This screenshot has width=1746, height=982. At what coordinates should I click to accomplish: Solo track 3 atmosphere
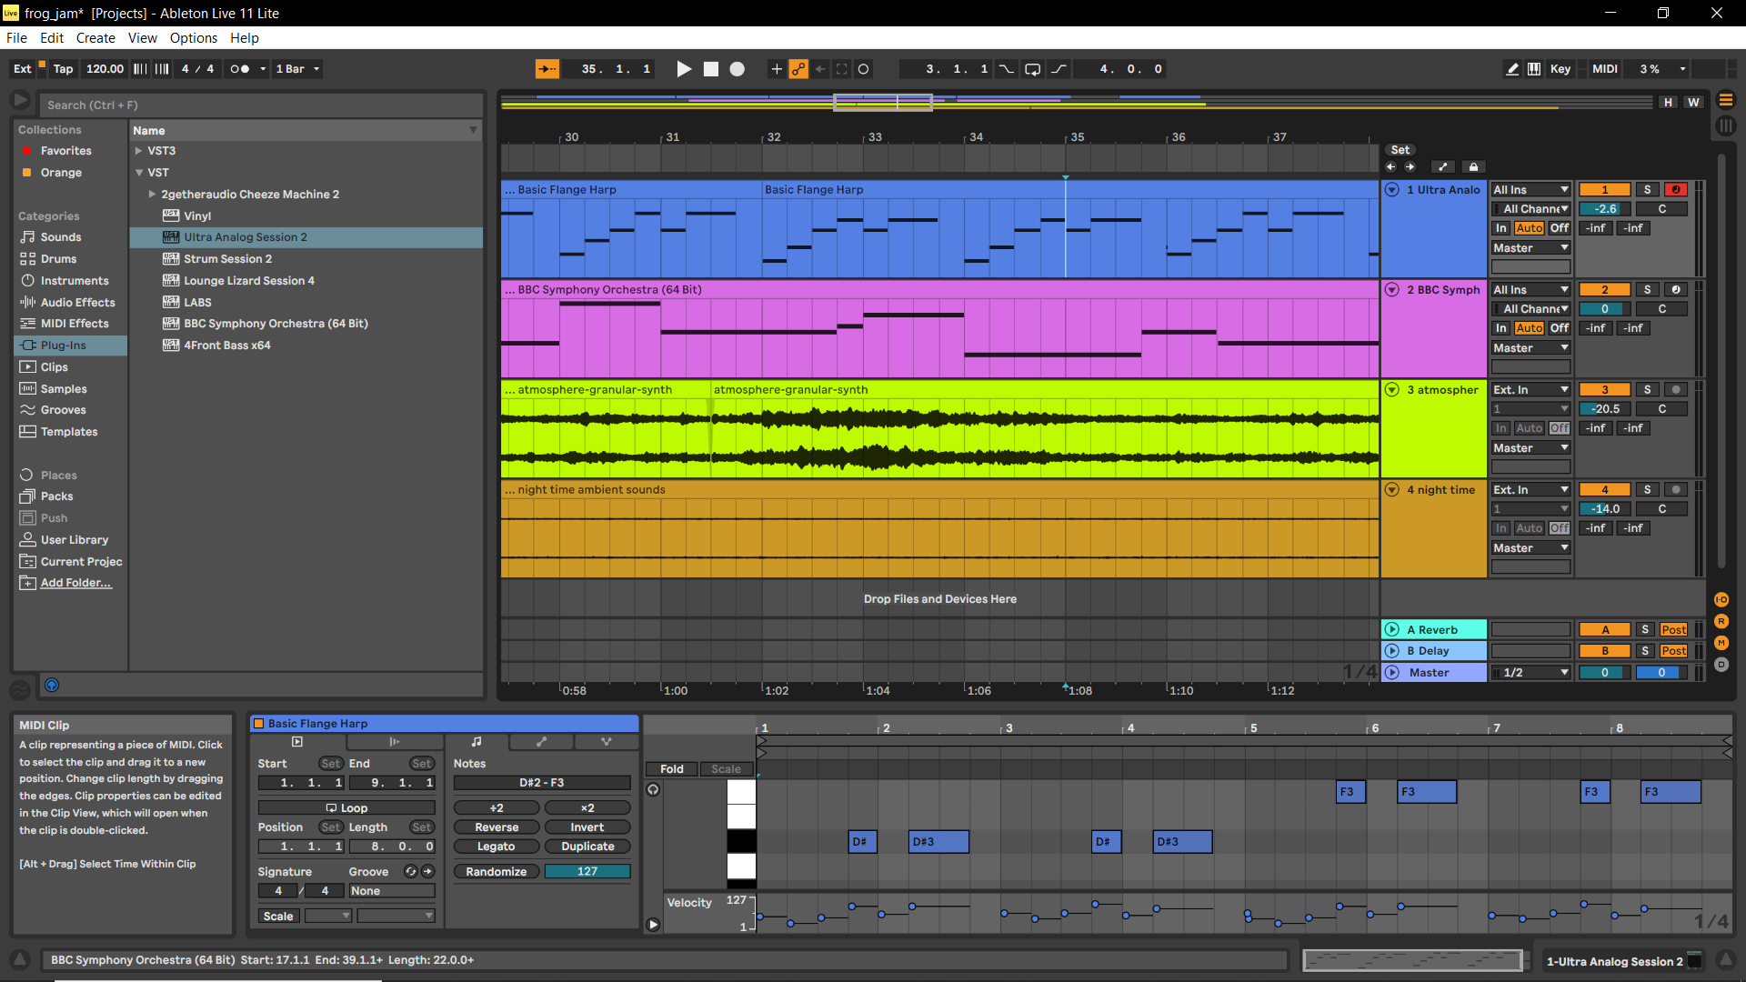[1647, 390]
